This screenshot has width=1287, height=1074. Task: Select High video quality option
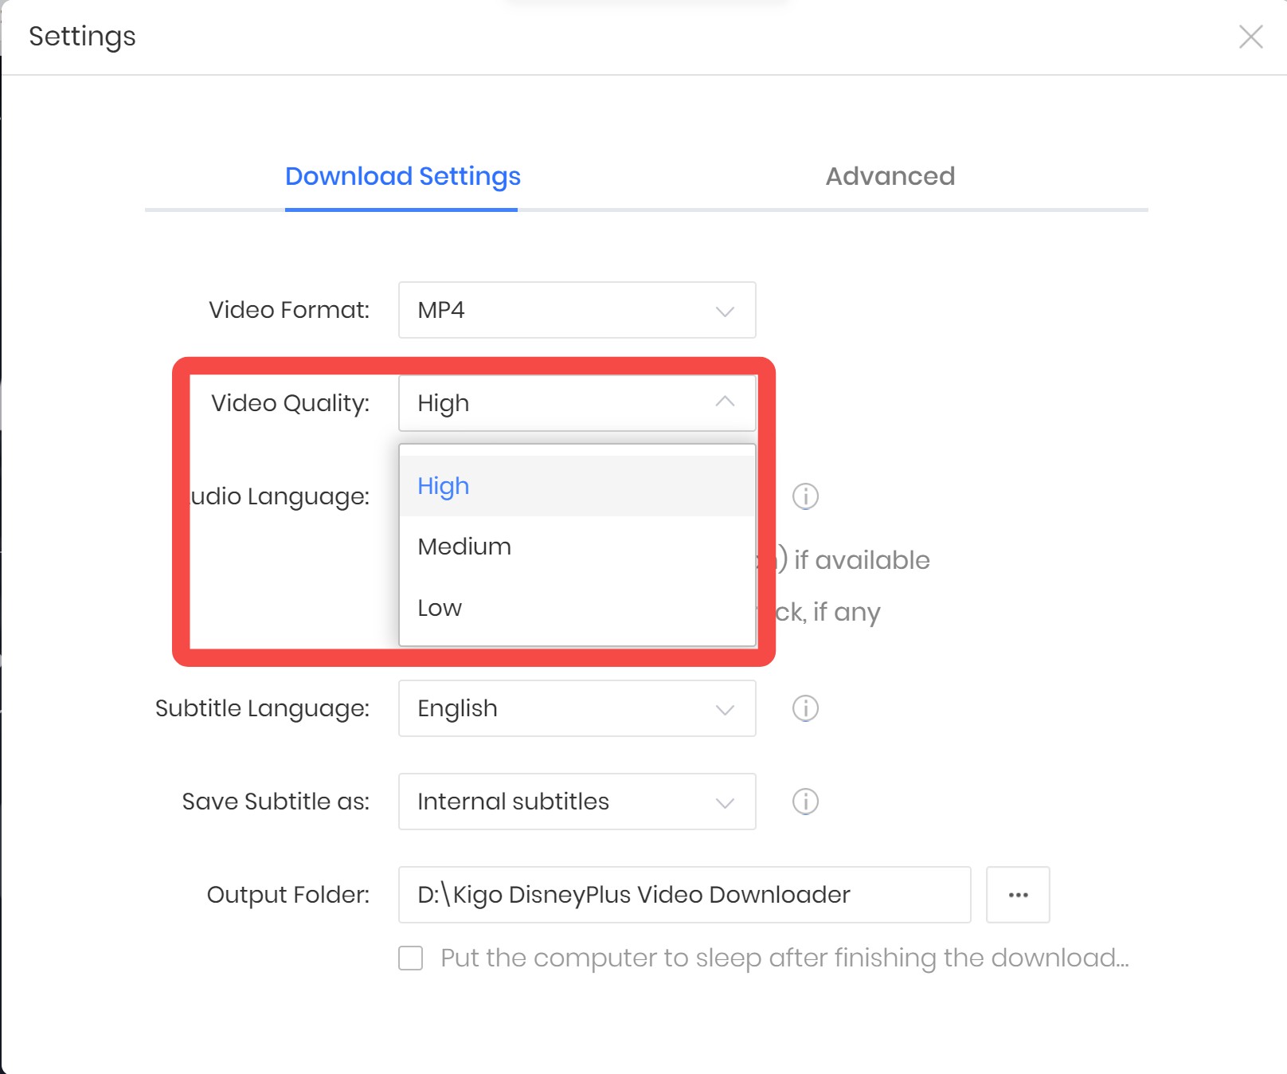pos(577,486)
